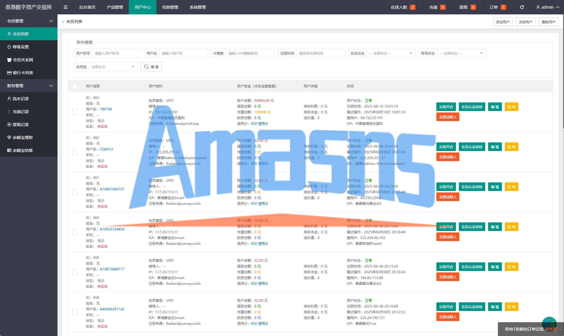
Task: Open 等级设置 star icon item
Action: point(20,47)
